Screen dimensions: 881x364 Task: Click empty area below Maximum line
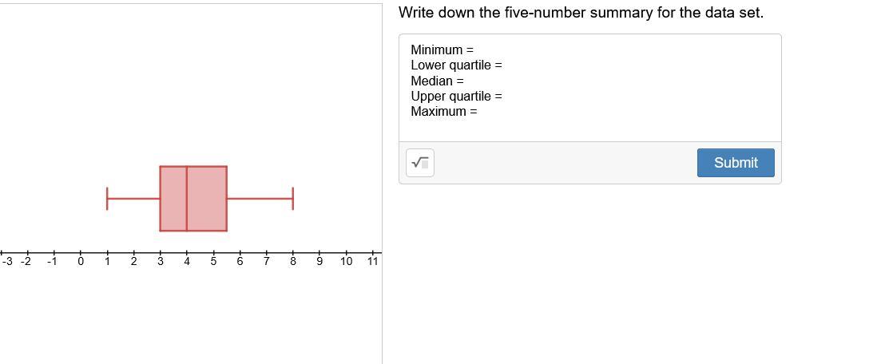click(x=590, y=129)
